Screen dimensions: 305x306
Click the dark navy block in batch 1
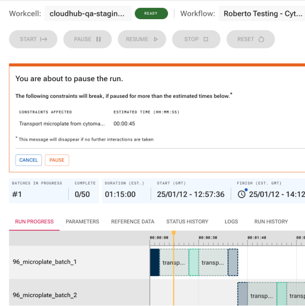[x=155, y=262]
